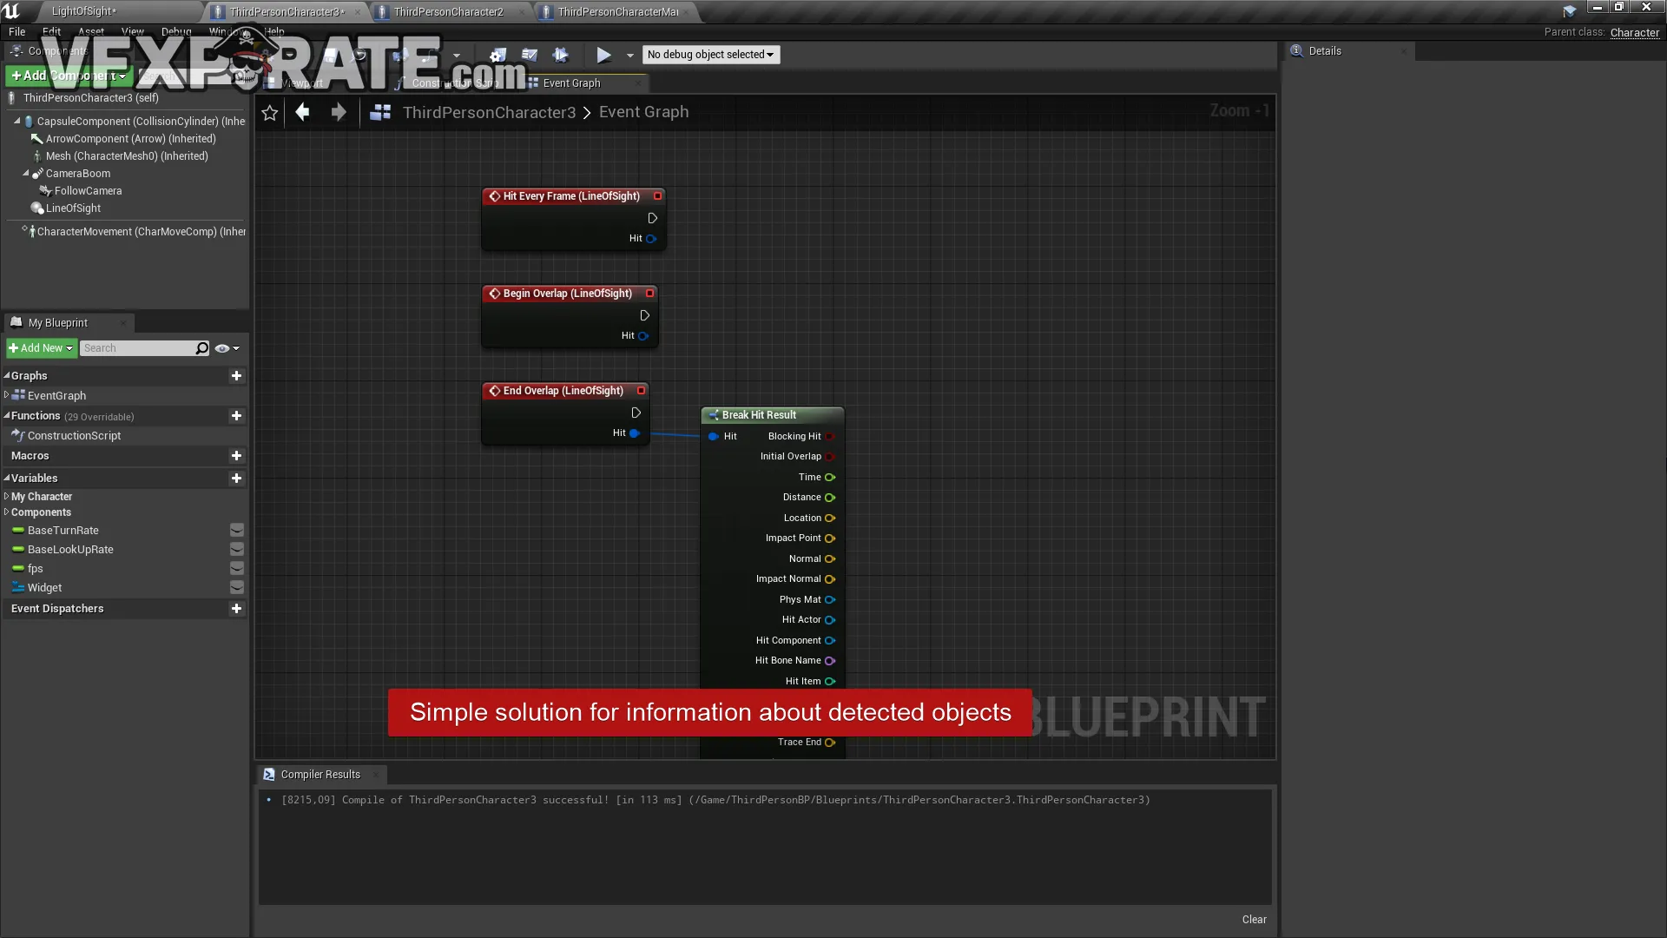Collapse the CameraBoom tree node
1667x938 pixels.
coord(26,174)
